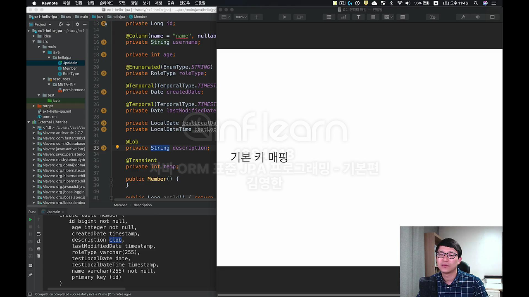This screenshot has height=297, width=529.
Task: Select RoleType in project tree
Action: tap(68, 73)
